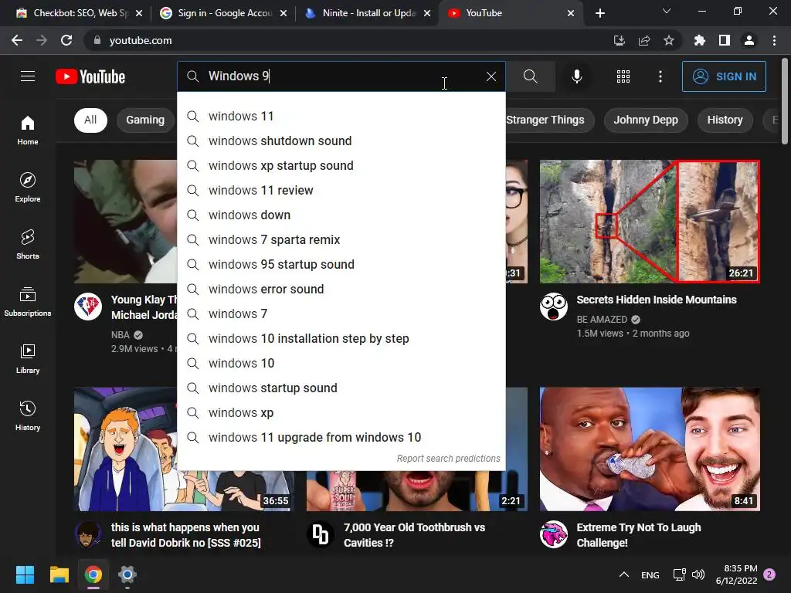The image size is (791, 593).
Task: Show hidden tray icons chevron
Action: [624, 574]
